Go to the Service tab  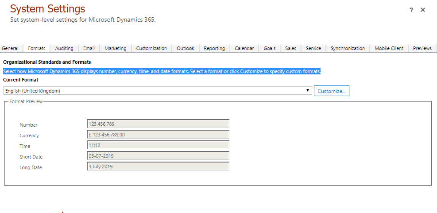pos(313,48)
